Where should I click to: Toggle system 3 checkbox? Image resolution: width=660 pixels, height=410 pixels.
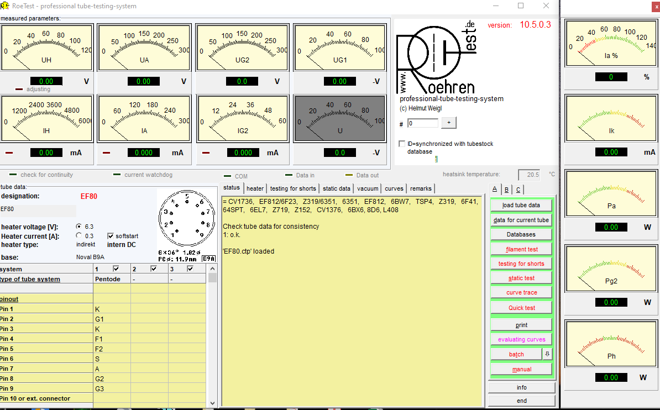[190, 269]
